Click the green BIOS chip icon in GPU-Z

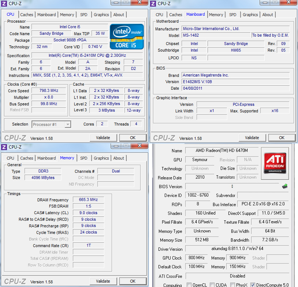(x=285, y=186)
